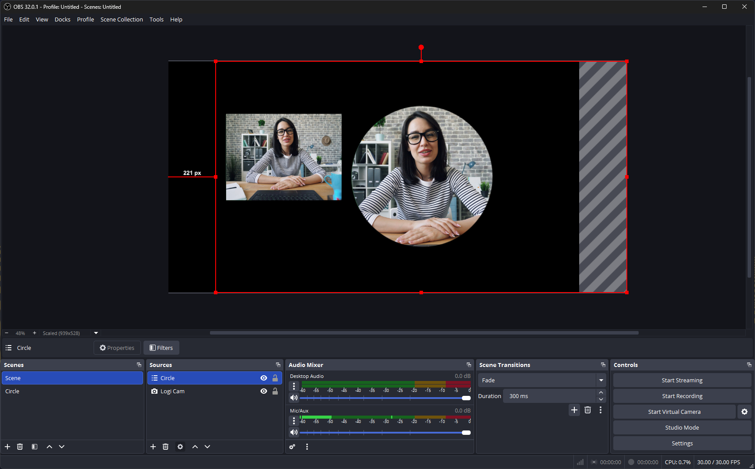Add a new source with plus icon
Viewport: 755px width, 469px height.
tap(153, 447)
